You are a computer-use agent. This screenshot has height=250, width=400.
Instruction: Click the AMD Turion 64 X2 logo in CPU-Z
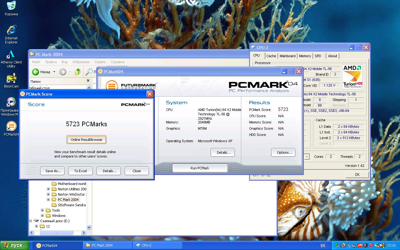click(352, 77)
